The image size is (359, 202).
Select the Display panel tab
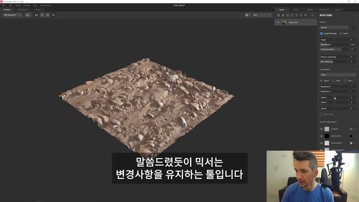(310, 10)
